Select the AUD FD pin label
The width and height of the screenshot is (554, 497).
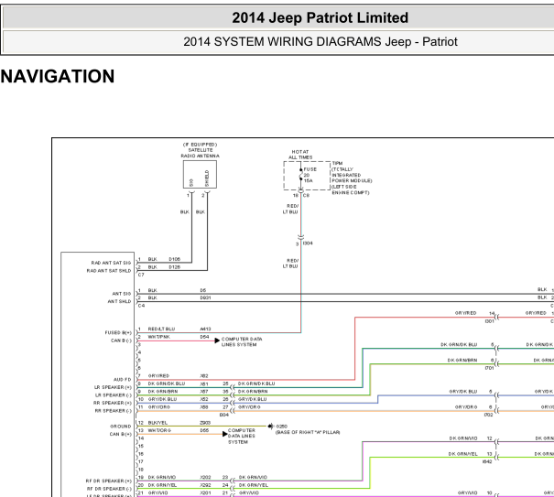coord(123,379)
